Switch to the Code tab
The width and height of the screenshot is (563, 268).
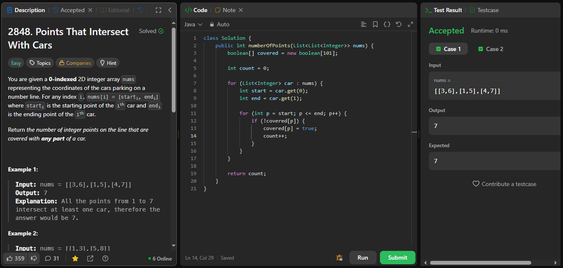pos(197,10)
